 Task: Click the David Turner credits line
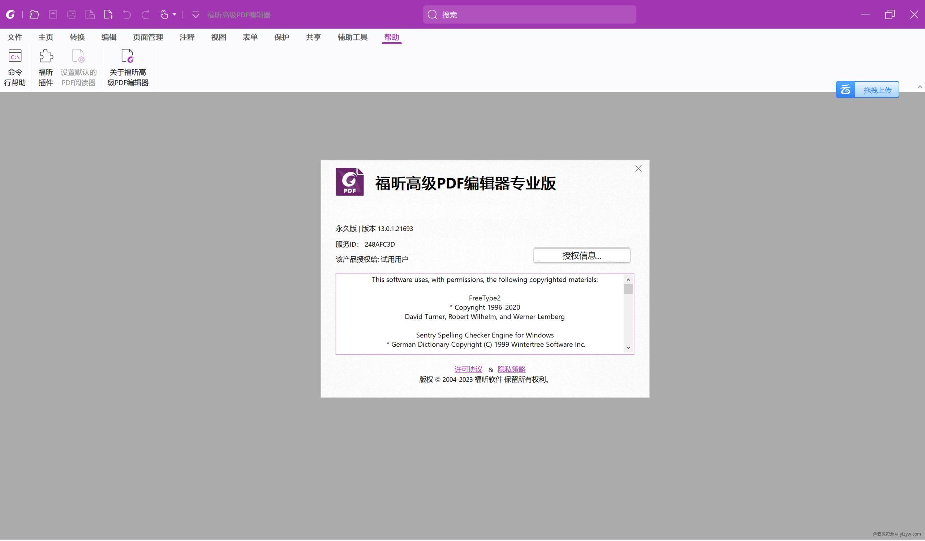tap(485, 316)
